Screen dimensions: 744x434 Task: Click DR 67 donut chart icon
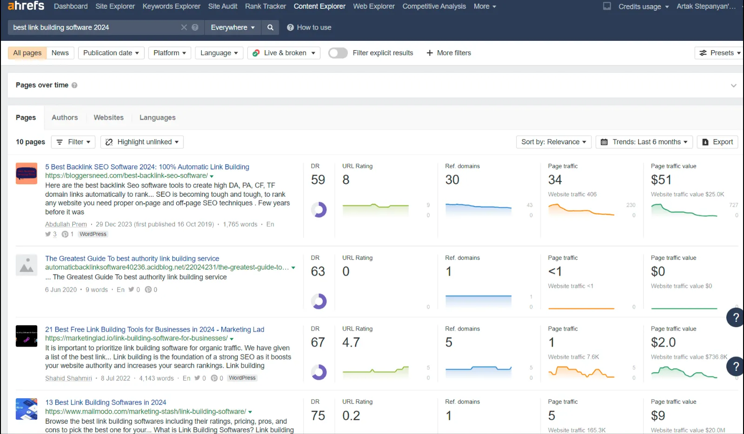point(319,372)
